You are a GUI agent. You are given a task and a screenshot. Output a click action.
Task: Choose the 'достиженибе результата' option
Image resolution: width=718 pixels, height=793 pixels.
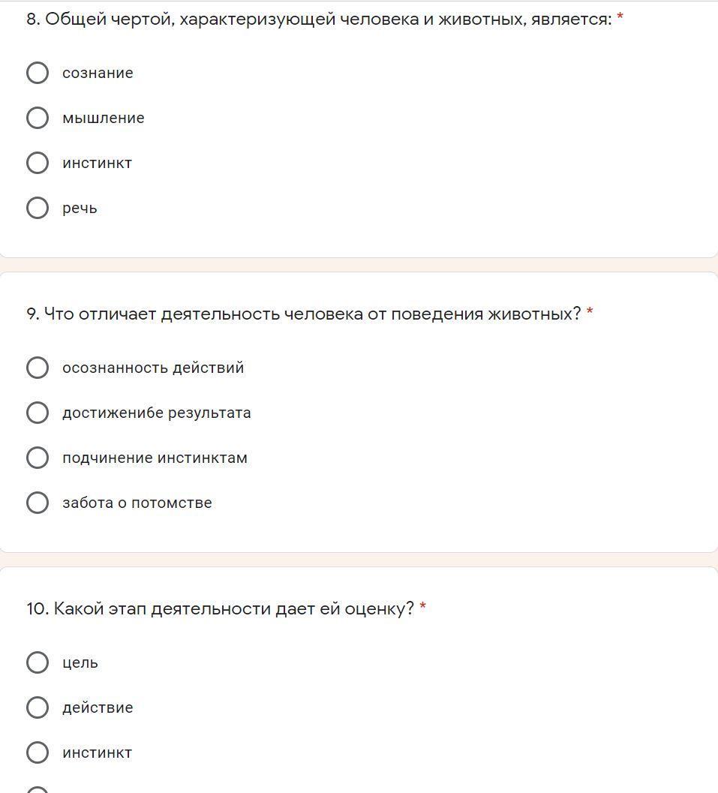point(38,413)
